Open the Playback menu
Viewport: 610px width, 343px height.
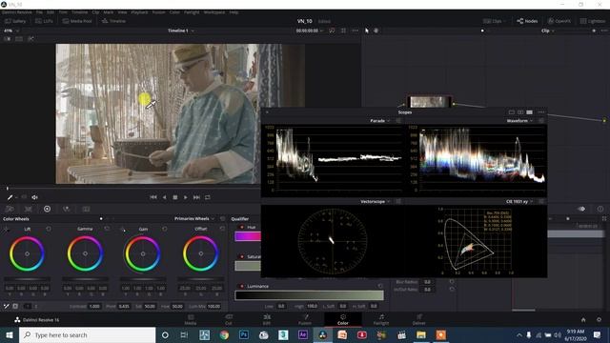(139, 12)
